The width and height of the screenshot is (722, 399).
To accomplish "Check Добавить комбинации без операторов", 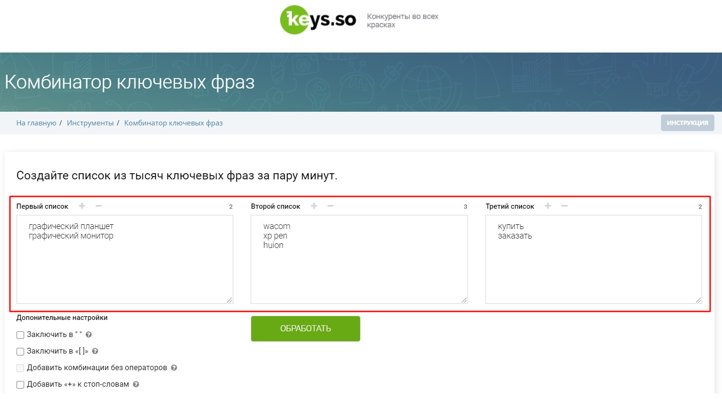I will 20,368.
